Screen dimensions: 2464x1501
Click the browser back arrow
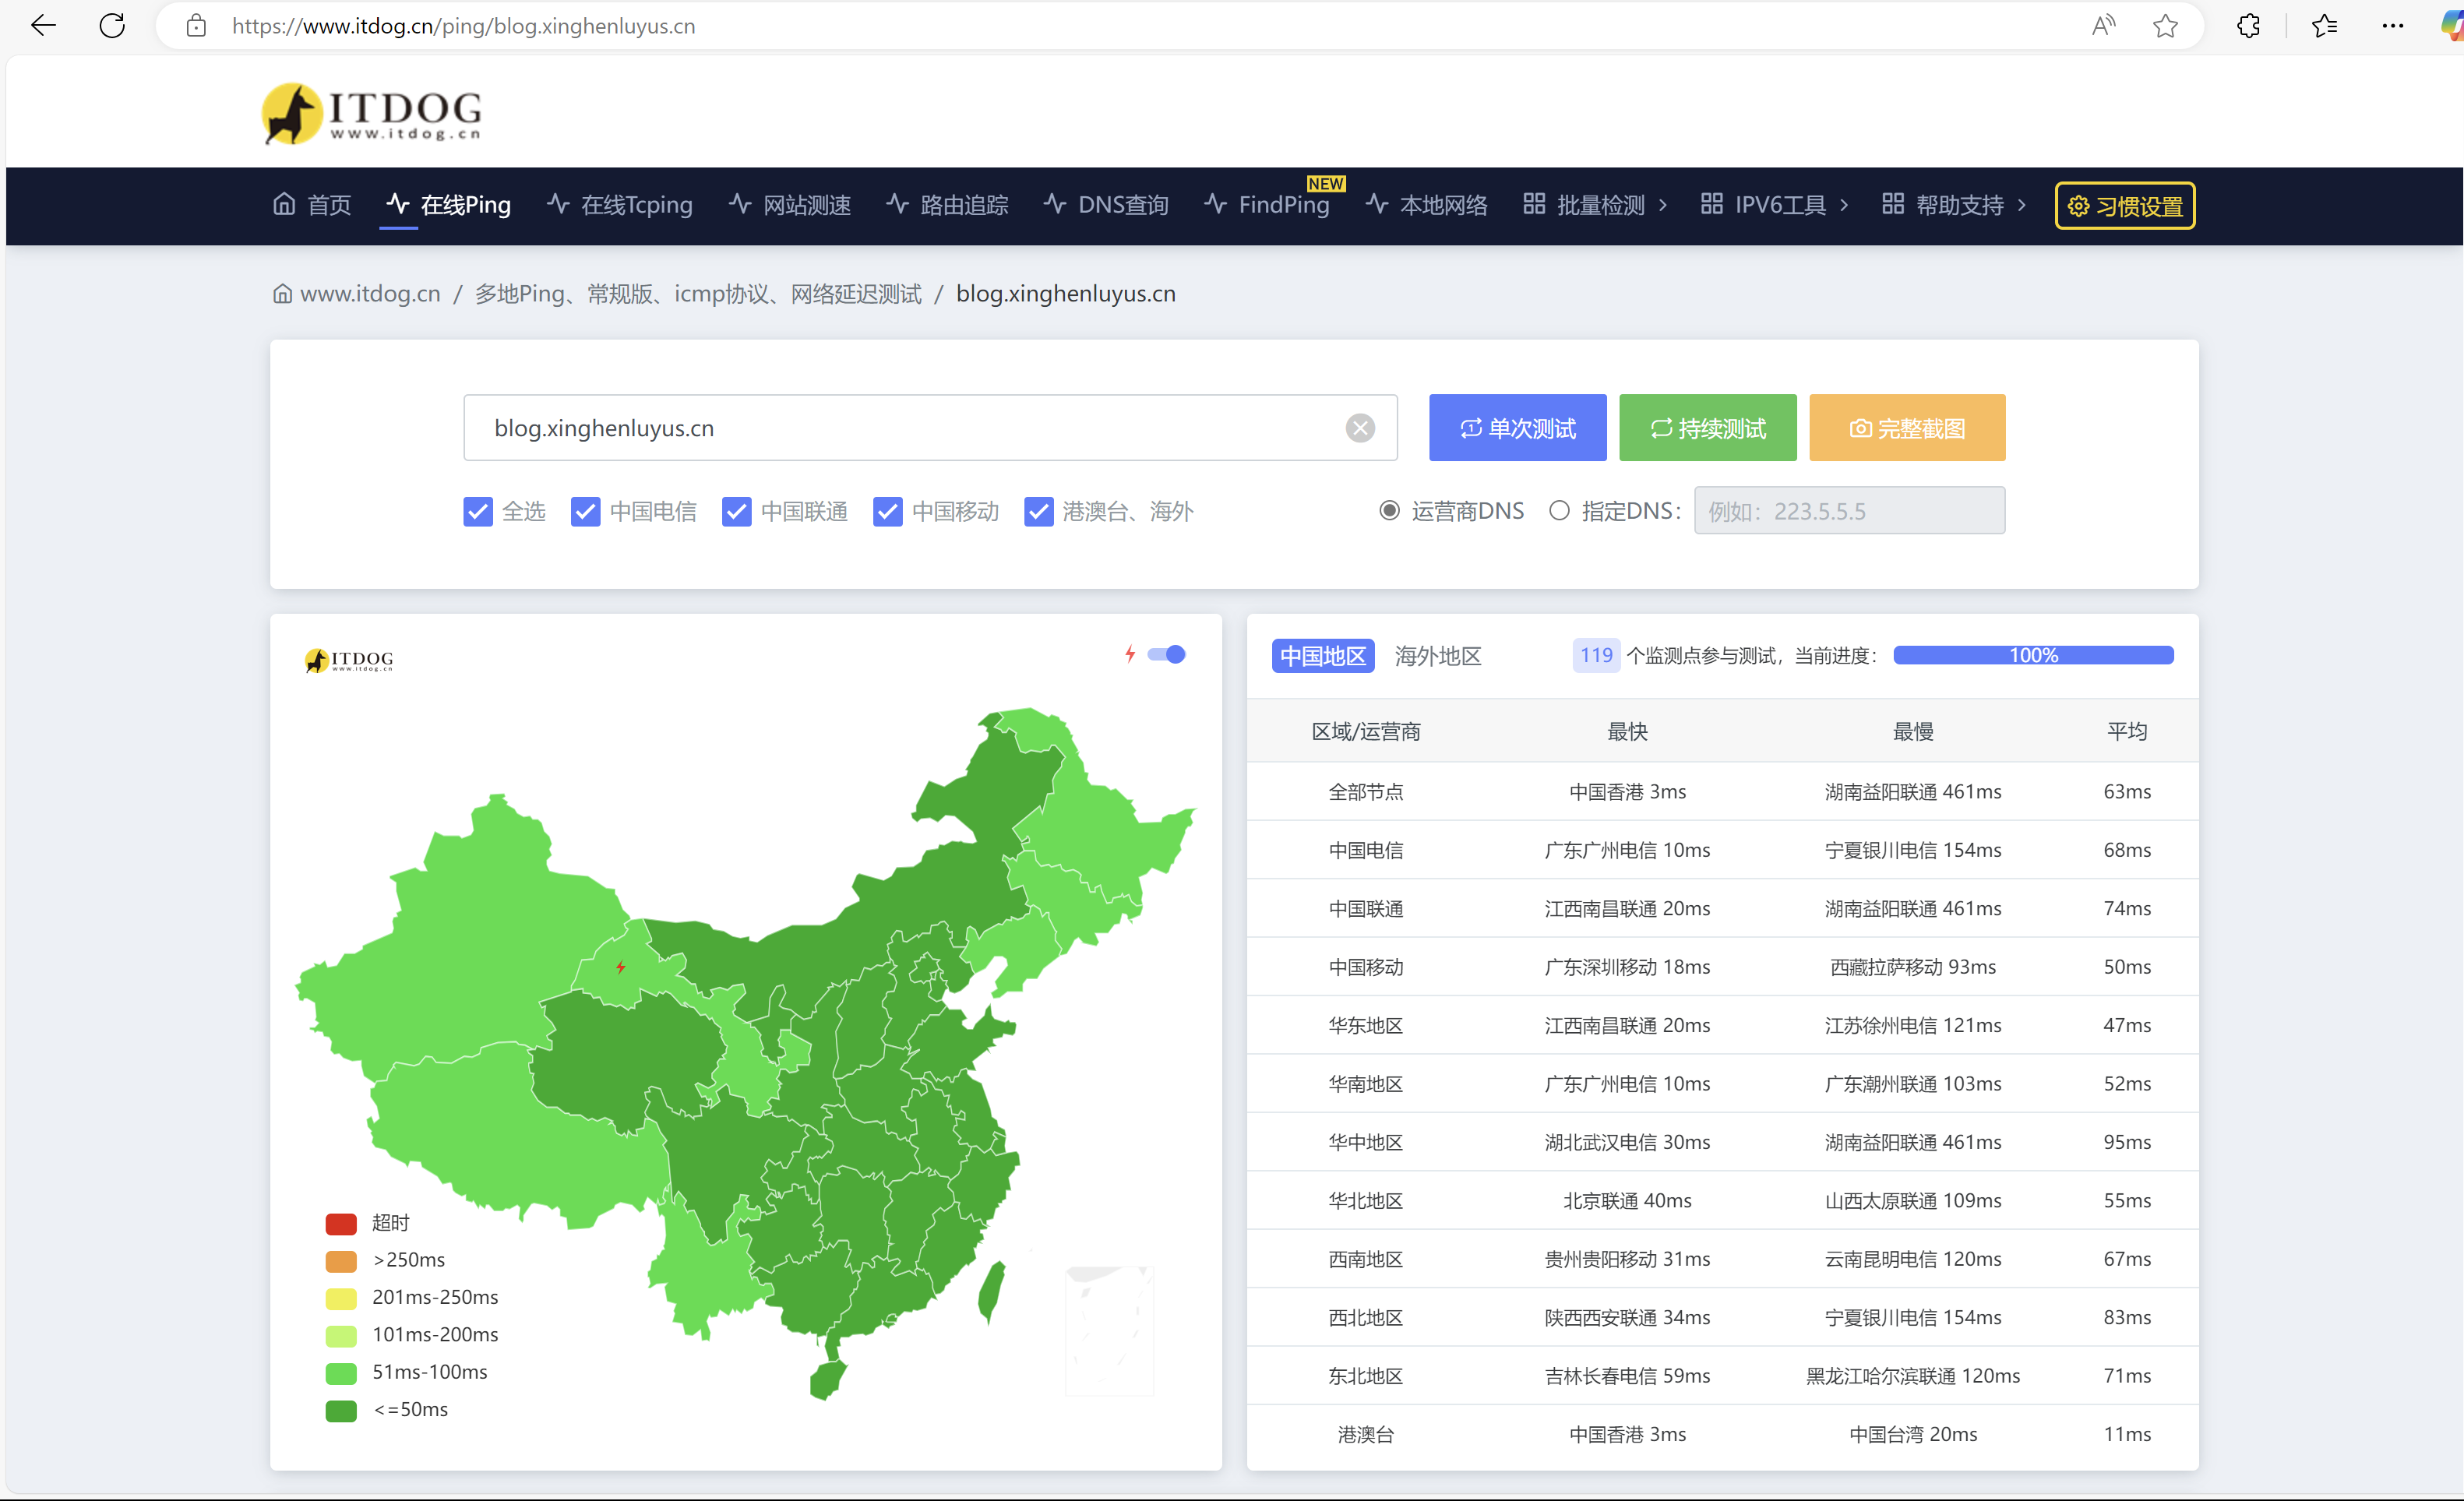tap(43, 26)
